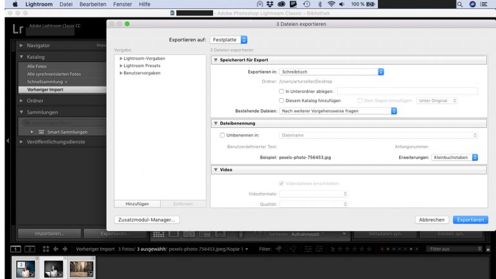Click filmstrip forward arrow
496x279 pixels.
coord(63,249)
